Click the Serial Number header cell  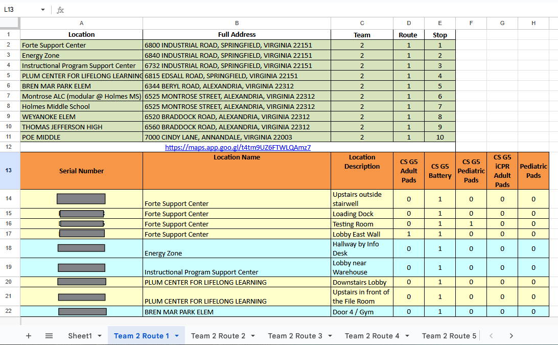[81, 171]
